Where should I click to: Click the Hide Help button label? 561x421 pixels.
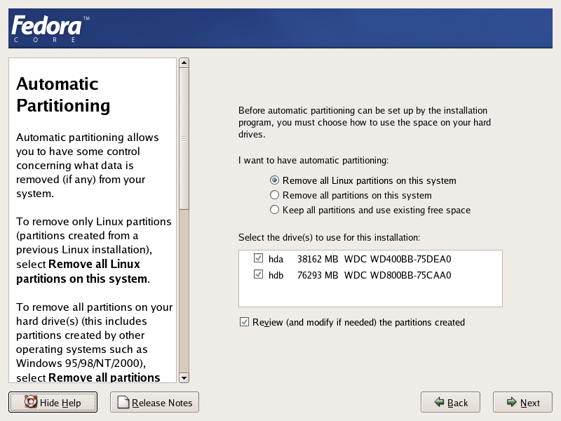(x=60, y=403)
